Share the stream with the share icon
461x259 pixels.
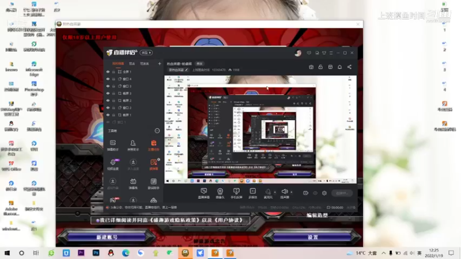(x=349, y=67)
